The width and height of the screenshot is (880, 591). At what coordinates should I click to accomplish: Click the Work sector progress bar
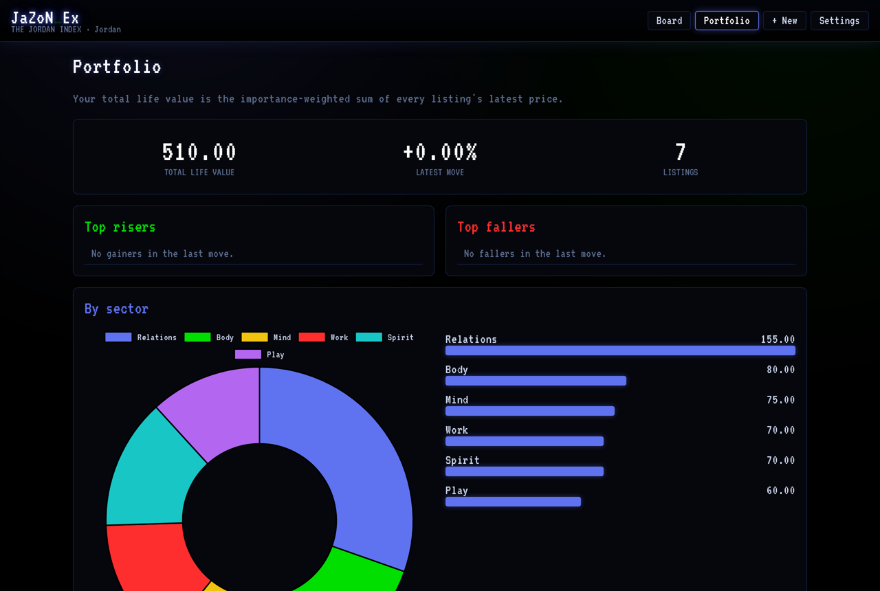(x=525, y=441)
